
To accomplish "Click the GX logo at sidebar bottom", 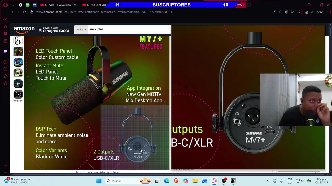I will 5,166.
